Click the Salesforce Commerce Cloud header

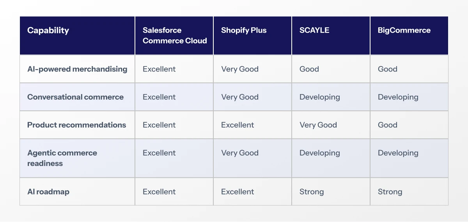tap(175, 35)
